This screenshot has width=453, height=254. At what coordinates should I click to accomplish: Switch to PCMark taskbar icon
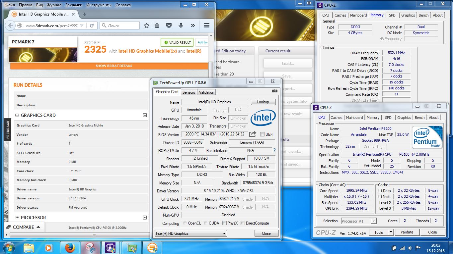[152, 247]
